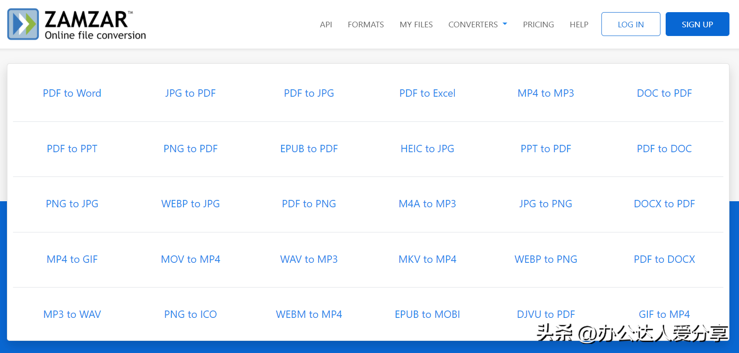739x353 pixels.
Task: Open the MP4 to GIF converter
Action: 72,259
